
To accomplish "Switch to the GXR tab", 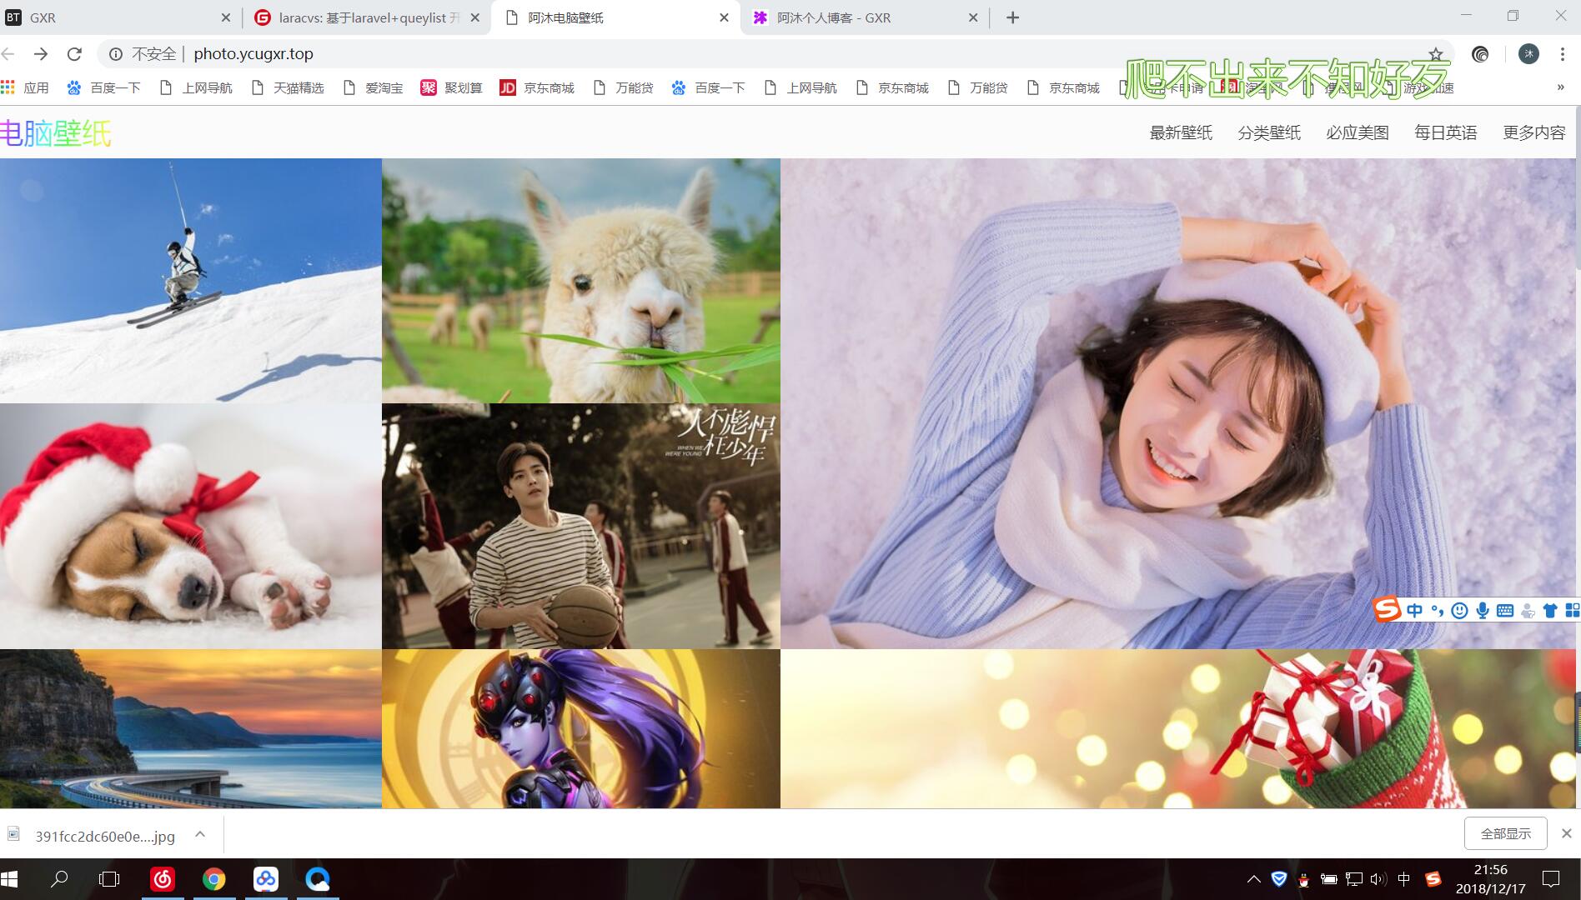I will tap(117, 17).
